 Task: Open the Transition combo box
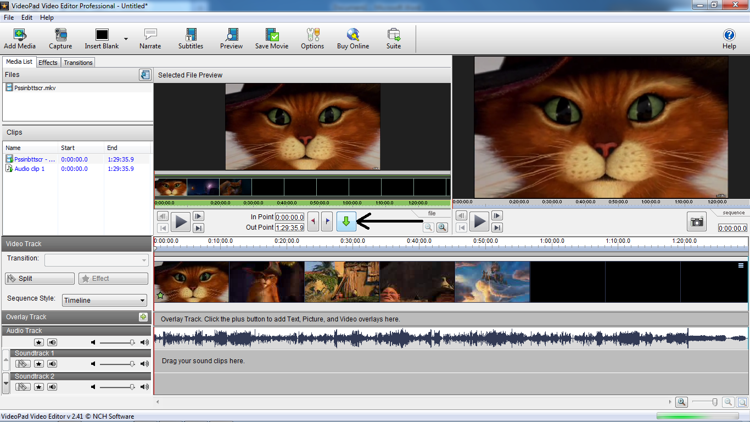click(x=97, y=260)
